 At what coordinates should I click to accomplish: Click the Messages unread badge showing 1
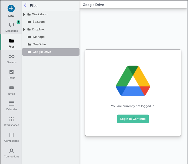(18, 22)
